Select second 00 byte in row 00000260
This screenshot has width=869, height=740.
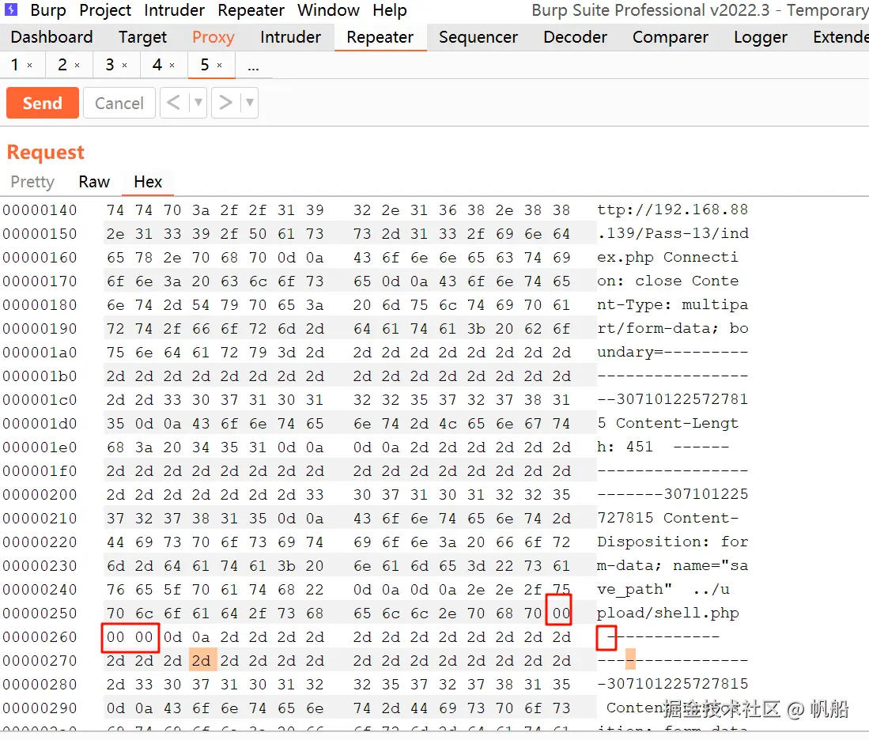point(144,637)
